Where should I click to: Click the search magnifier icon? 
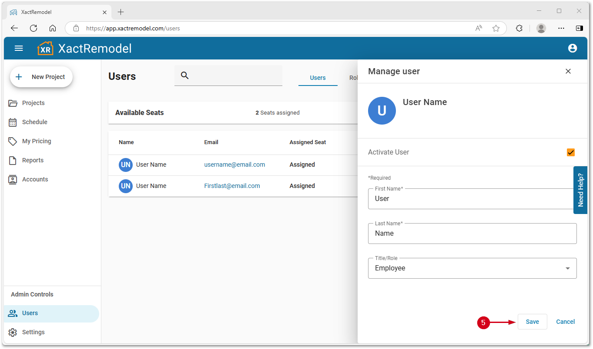(x=184, y=76)
